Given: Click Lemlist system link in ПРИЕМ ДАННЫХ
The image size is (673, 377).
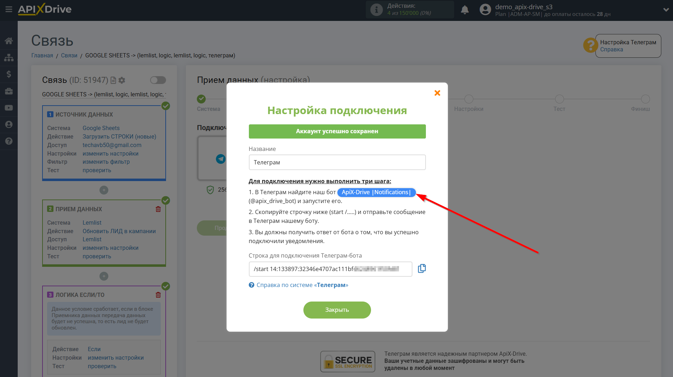Looking at the screenshot, I should [92, 223].
